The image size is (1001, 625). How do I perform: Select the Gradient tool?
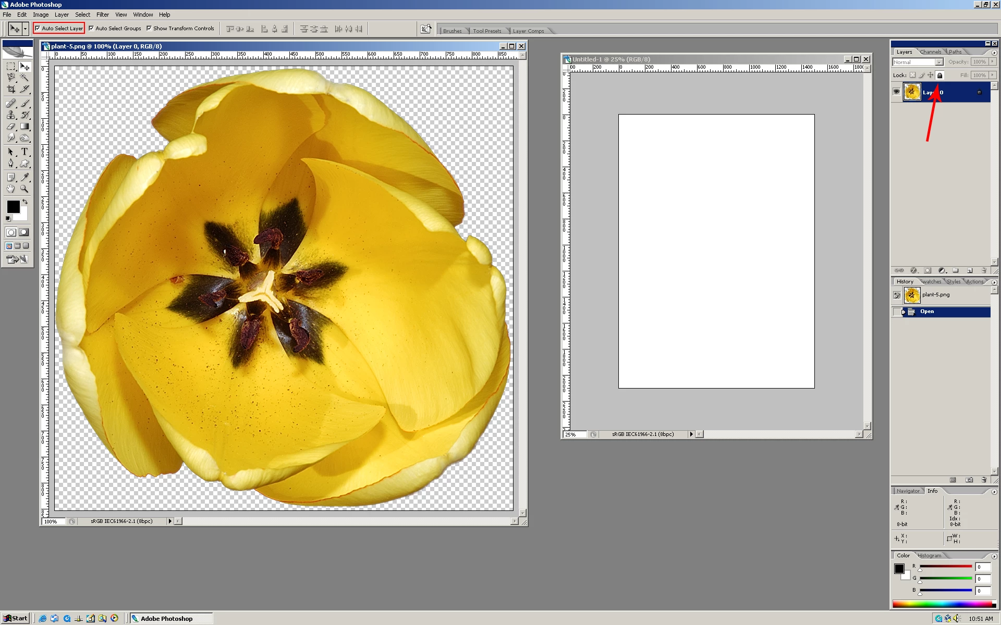tap(24, 127)
